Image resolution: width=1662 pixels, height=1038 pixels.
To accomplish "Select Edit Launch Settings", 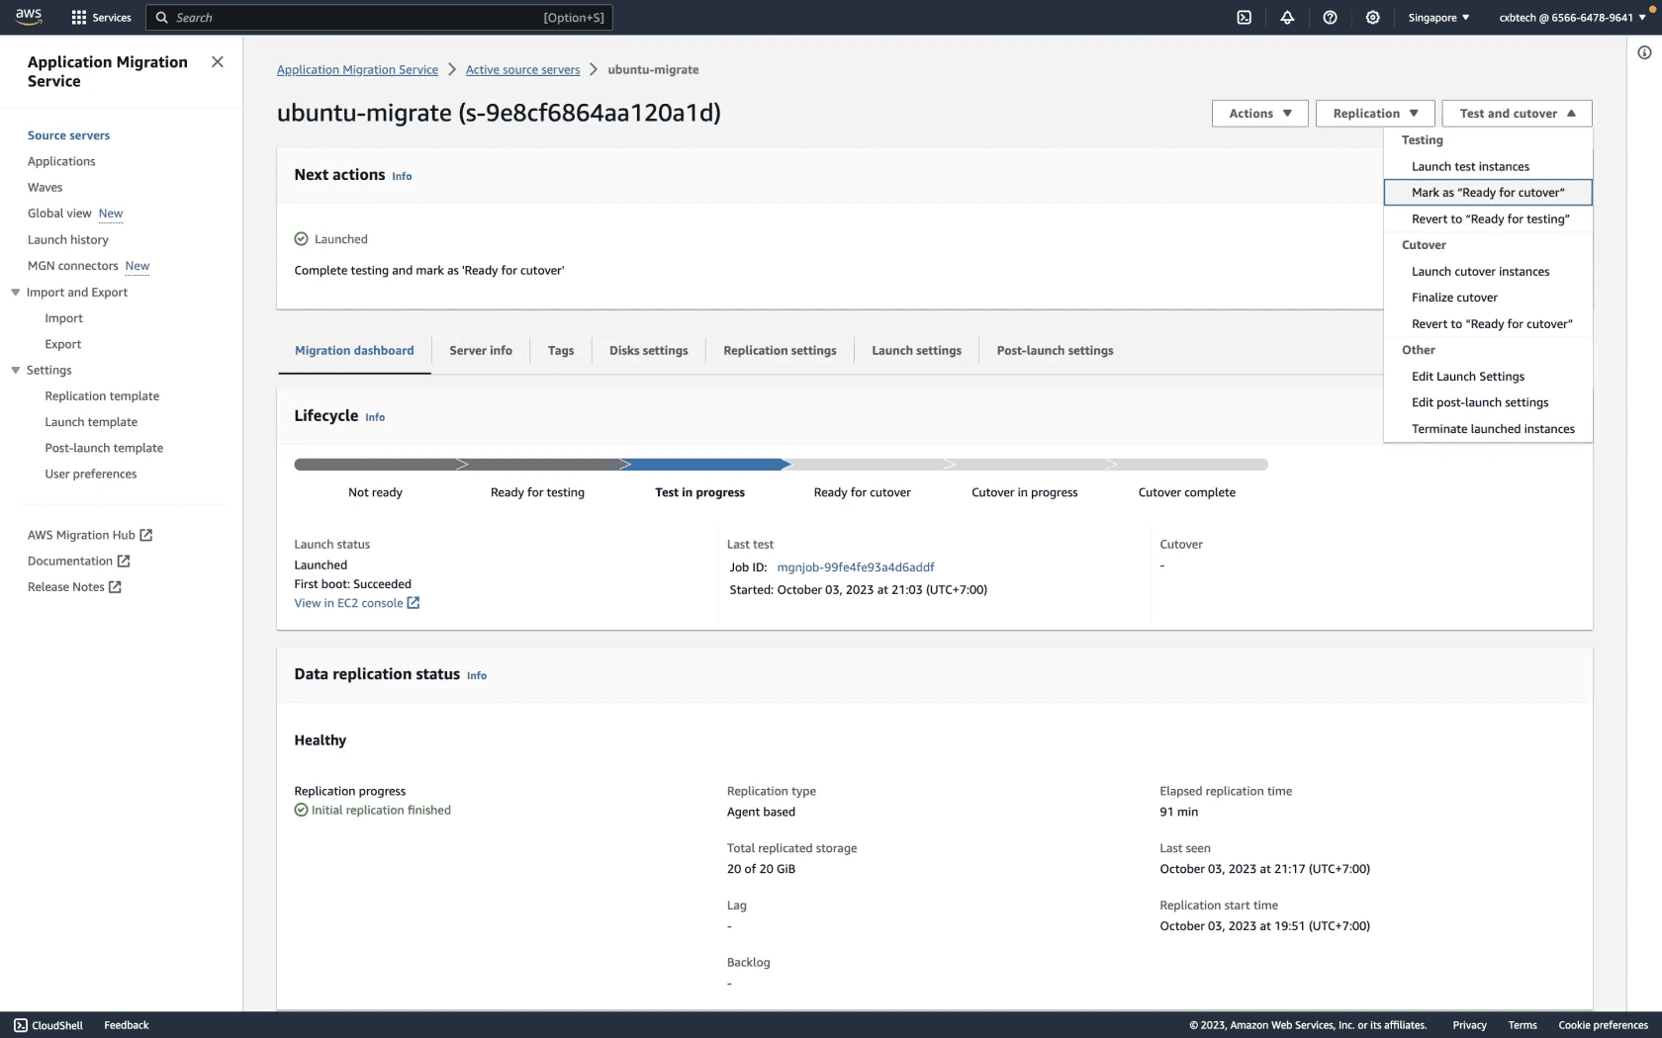I will (x=1488, y=377).
